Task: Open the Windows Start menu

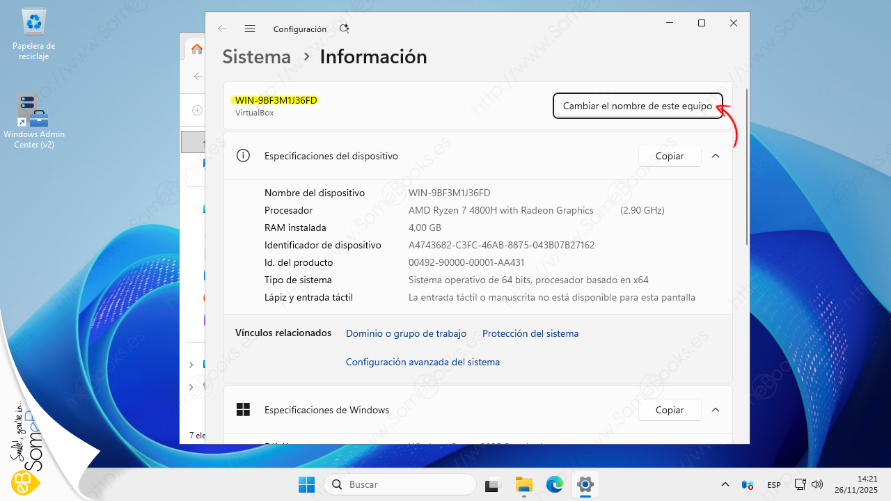Action: tap(306, 484)
